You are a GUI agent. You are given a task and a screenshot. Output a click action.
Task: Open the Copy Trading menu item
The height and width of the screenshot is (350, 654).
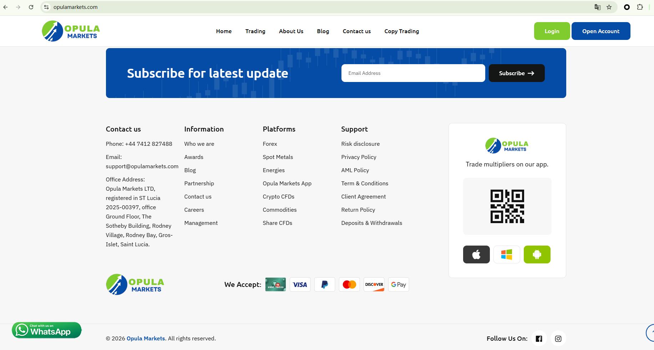(x=401, y=31)
